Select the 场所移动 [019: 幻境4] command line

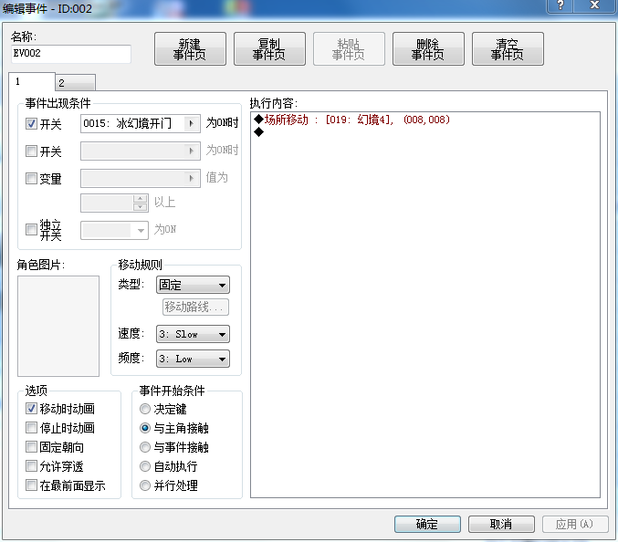coord(425,120)
